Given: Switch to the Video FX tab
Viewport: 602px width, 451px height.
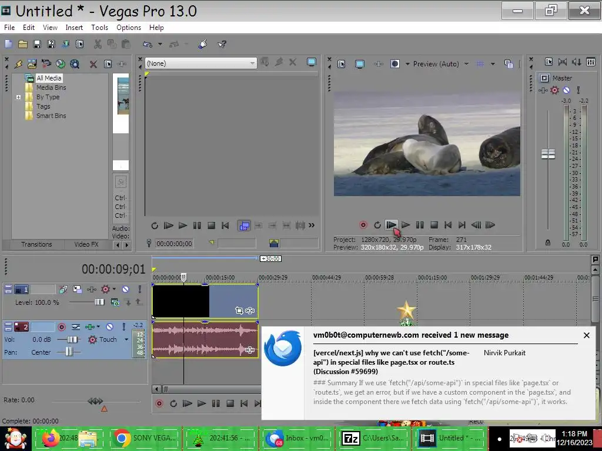Looking at the screenshot, I should 86,244.
